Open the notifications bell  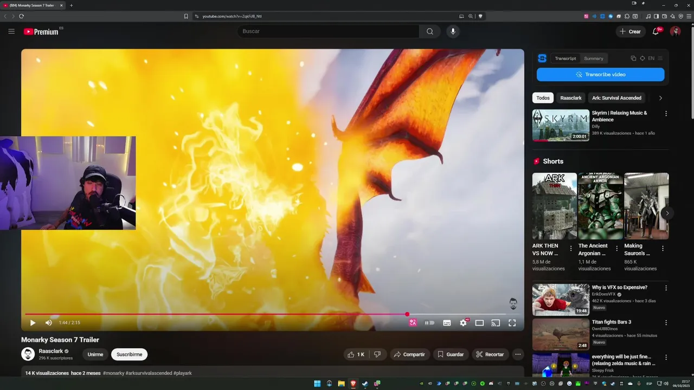tap(656, 31)
